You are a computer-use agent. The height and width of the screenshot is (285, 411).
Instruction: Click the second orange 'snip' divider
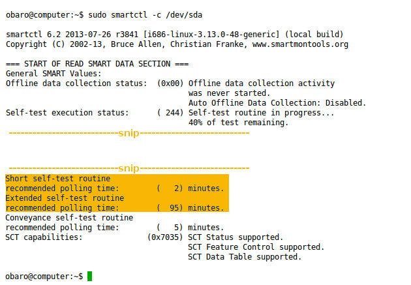129,168
